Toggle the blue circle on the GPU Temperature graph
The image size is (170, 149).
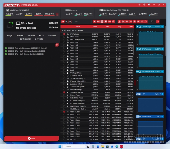pos(162,71)
